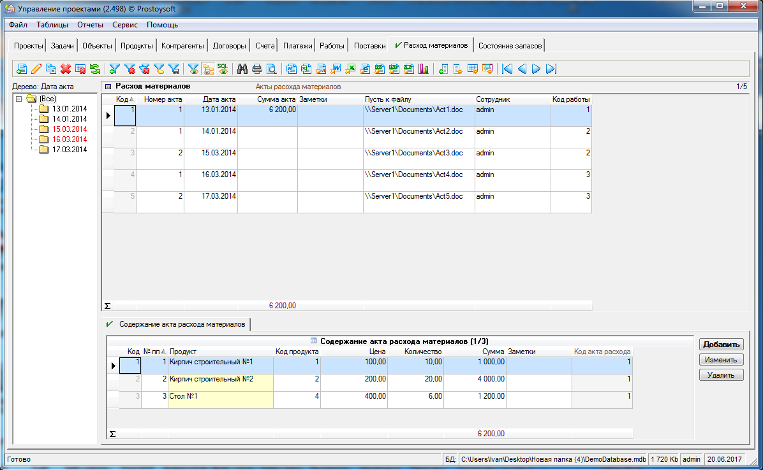763x470 pixels.
Task: Export the table to CSV
Action: pos(380,69)
